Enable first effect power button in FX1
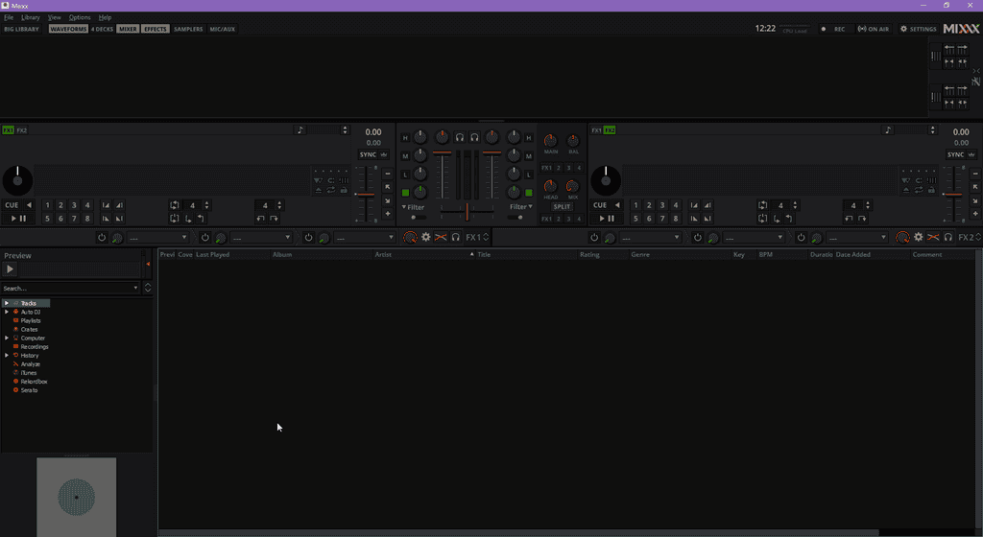 pos(102,238)
